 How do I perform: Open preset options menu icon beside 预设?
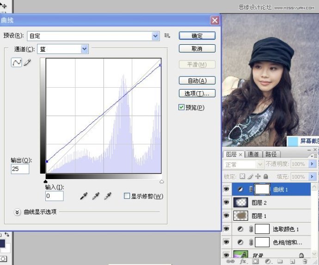click(x=167, y=36)
